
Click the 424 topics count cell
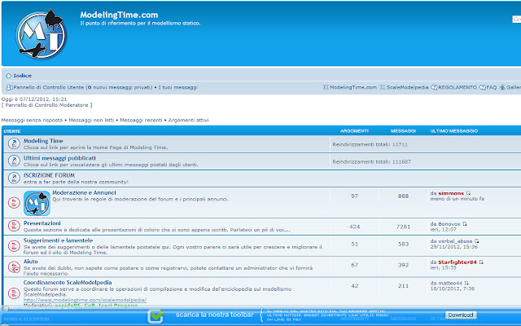(355, 227)
